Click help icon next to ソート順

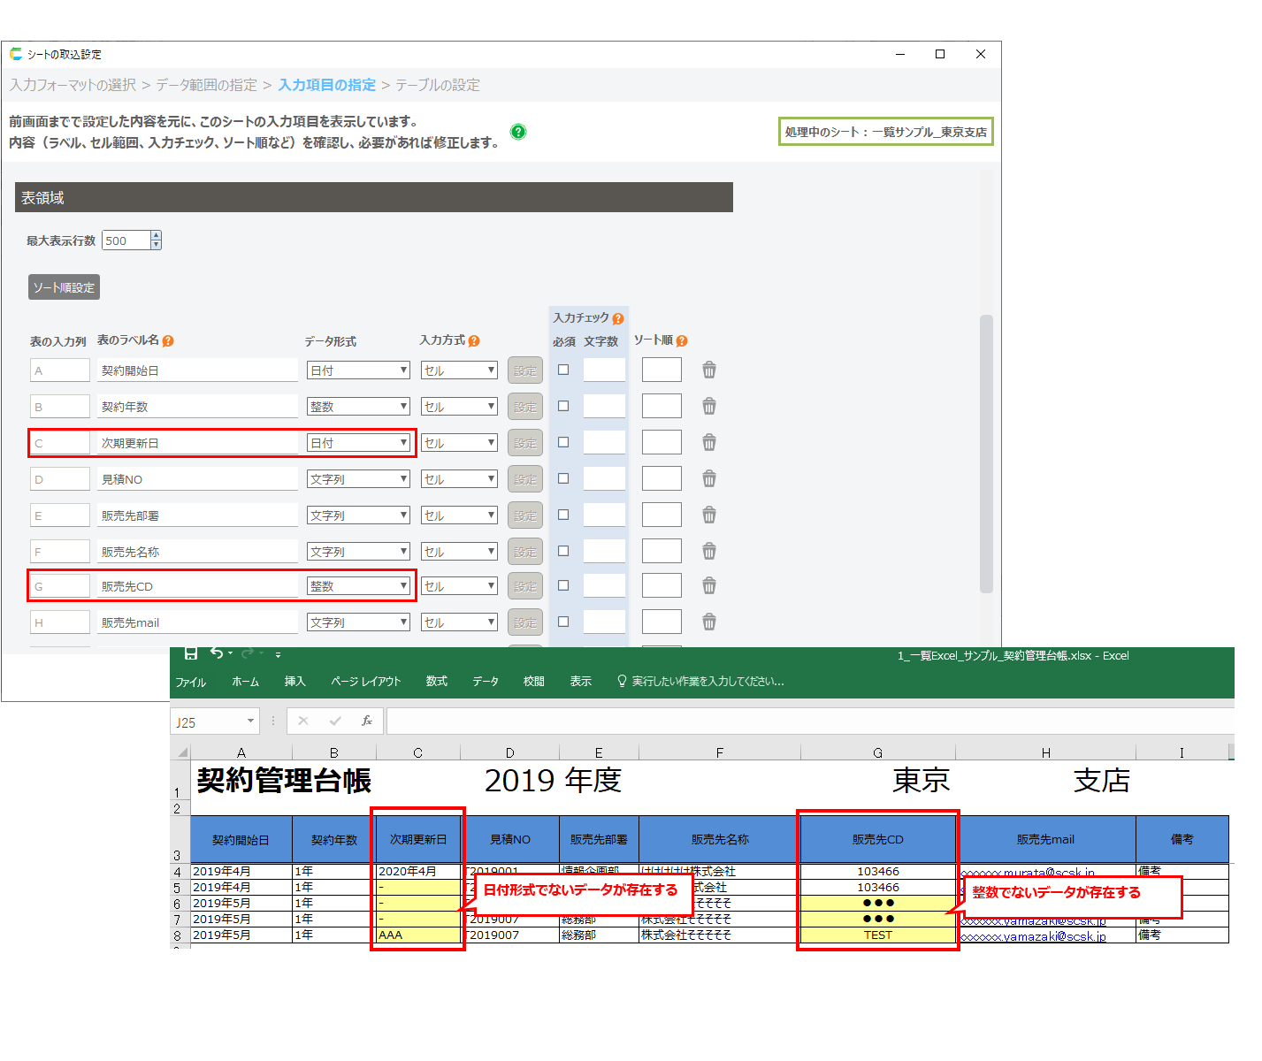click(x=682, y=341)
